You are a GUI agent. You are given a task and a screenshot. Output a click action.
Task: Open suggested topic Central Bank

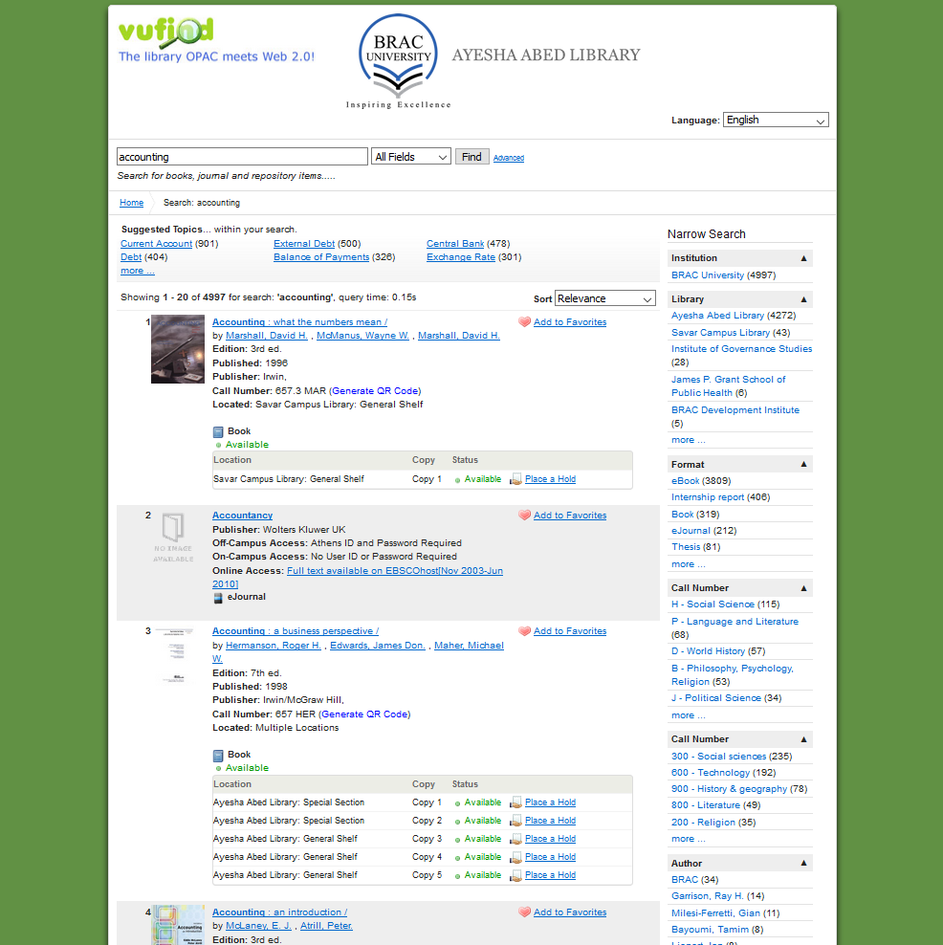(x=455, y=244)
